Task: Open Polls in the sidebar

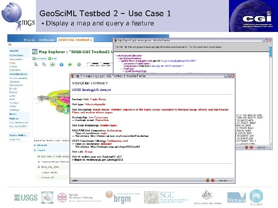Action: coord(12,99)
